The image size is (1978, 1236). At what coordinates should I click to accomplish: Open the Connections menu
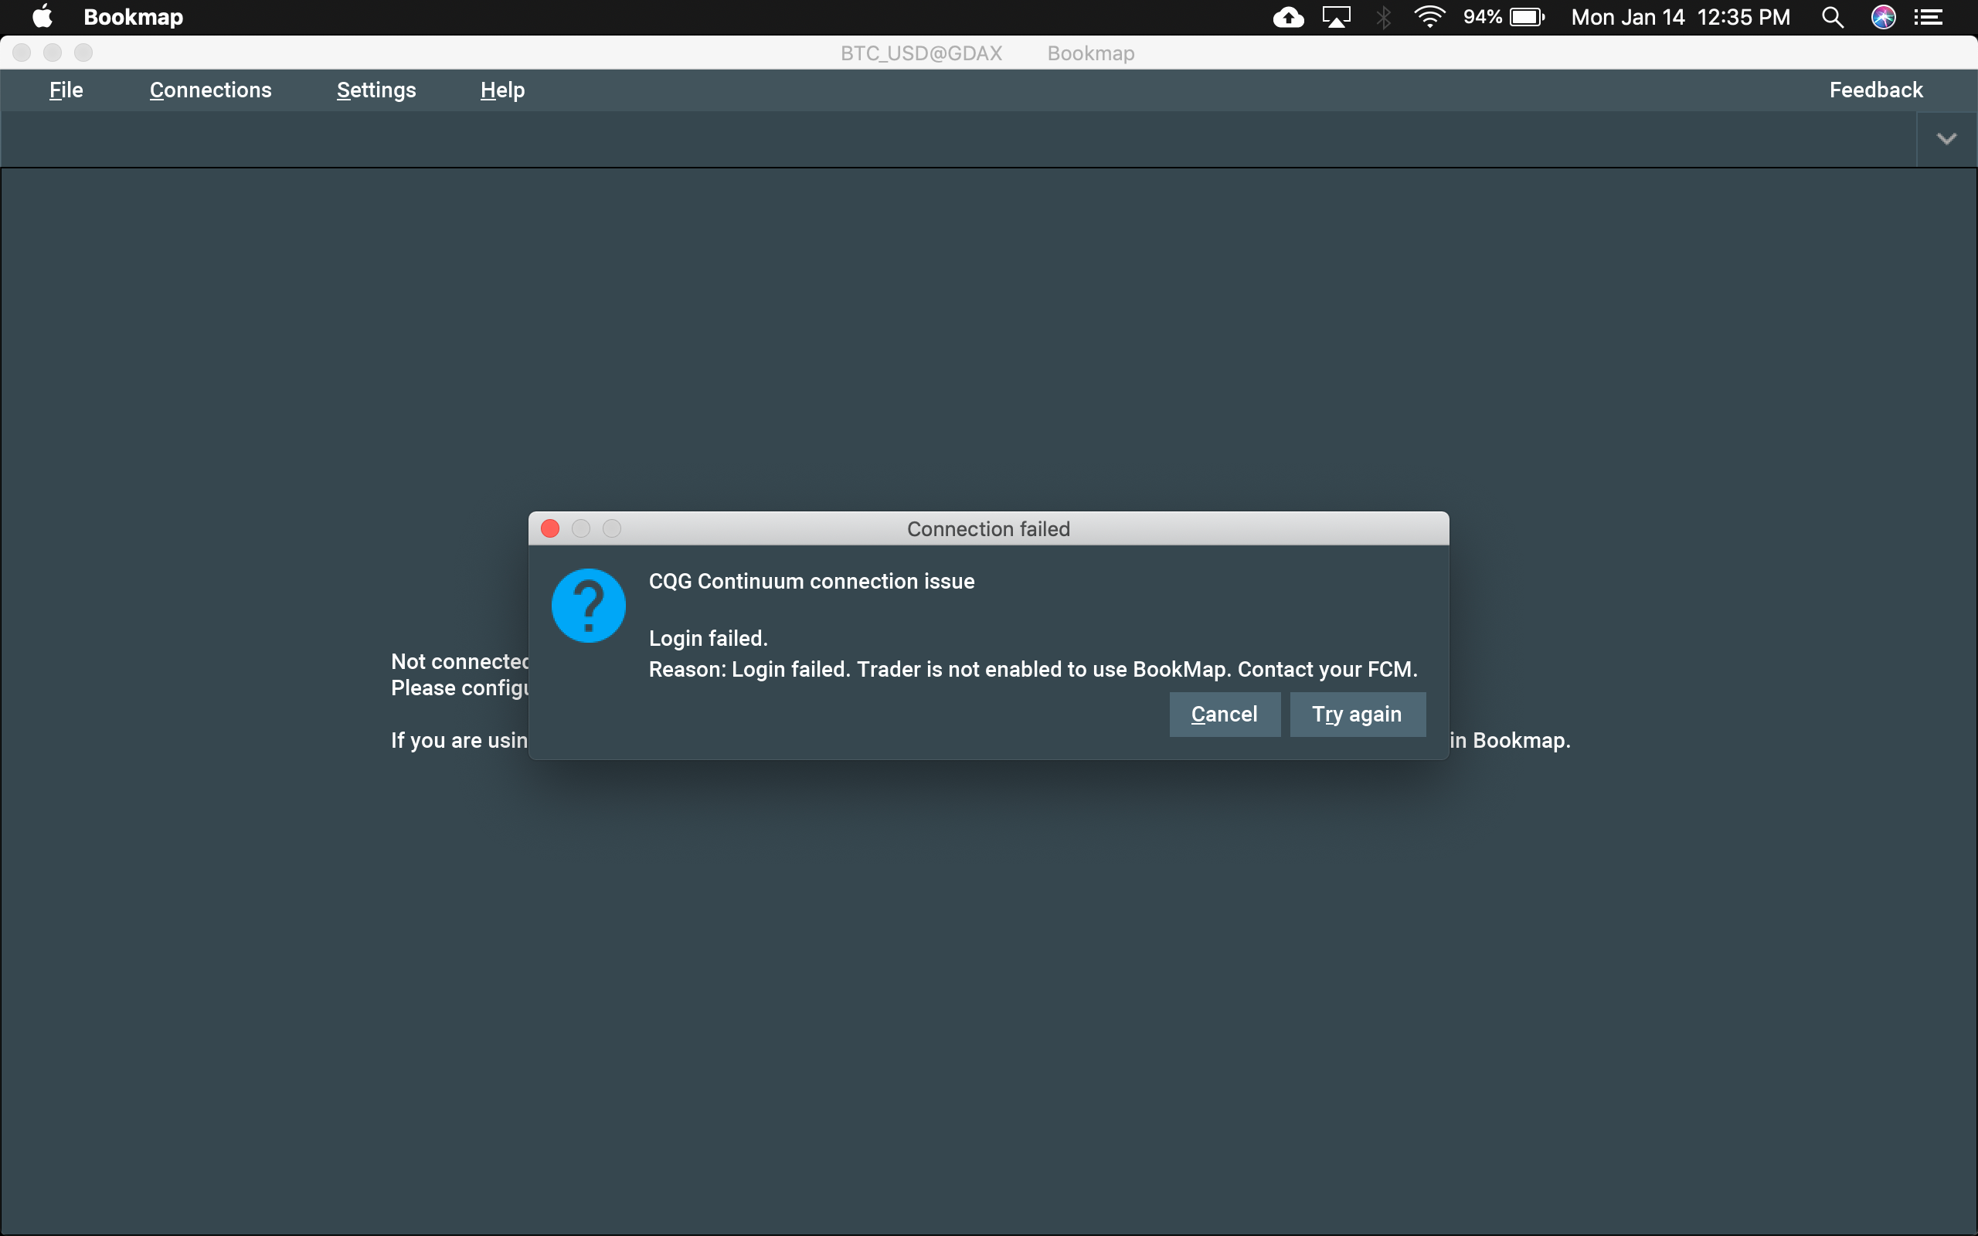[210, 90]
